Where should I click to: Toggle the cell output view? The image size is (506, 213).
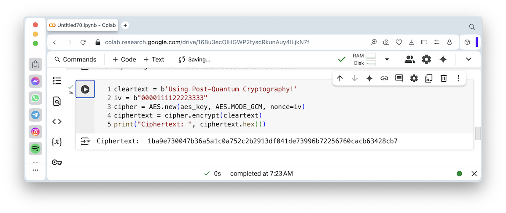tap(86, 141)
